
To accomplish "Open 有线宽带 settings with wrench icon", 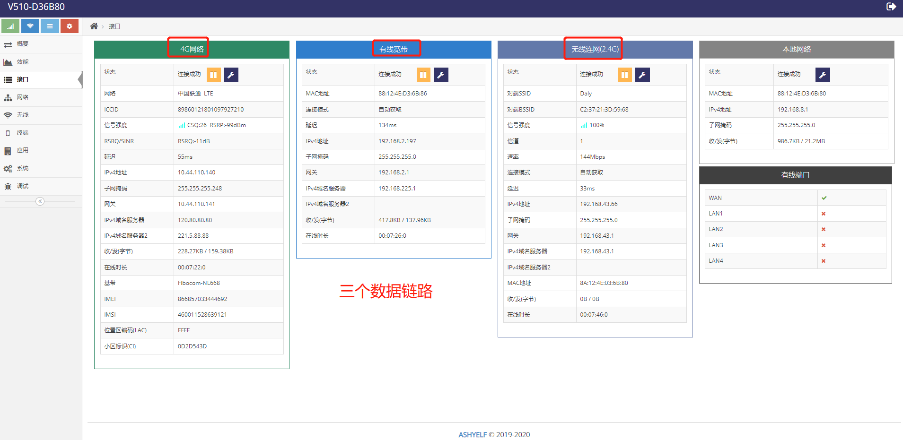I will click(x=441, y=75).
